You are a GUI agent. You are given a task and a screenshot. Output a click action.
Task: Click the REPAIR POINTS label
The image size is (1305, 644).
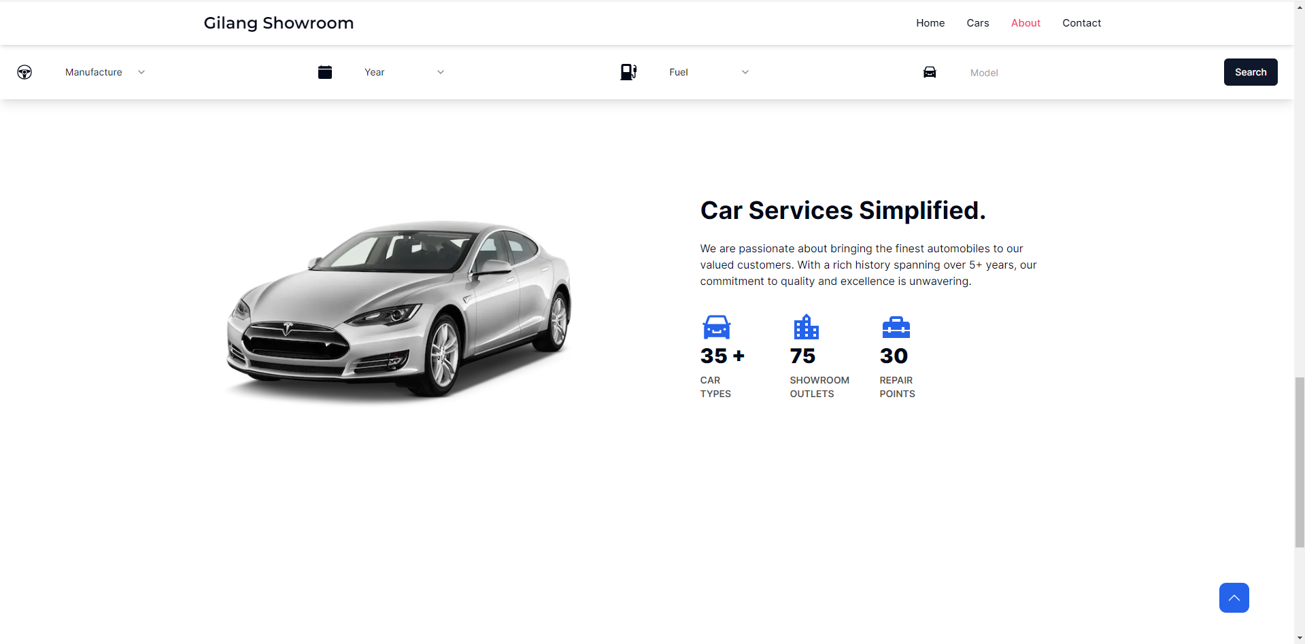(x=897, y=387)
